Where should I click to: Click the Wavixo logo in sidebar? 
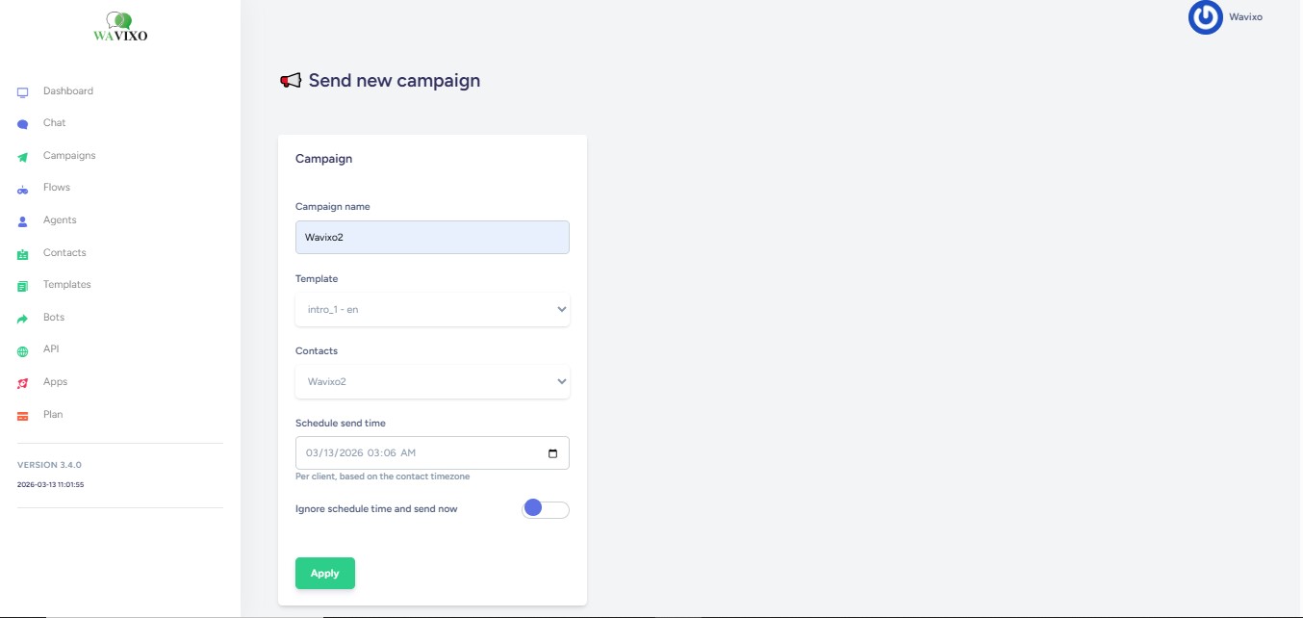click(120, 28)
